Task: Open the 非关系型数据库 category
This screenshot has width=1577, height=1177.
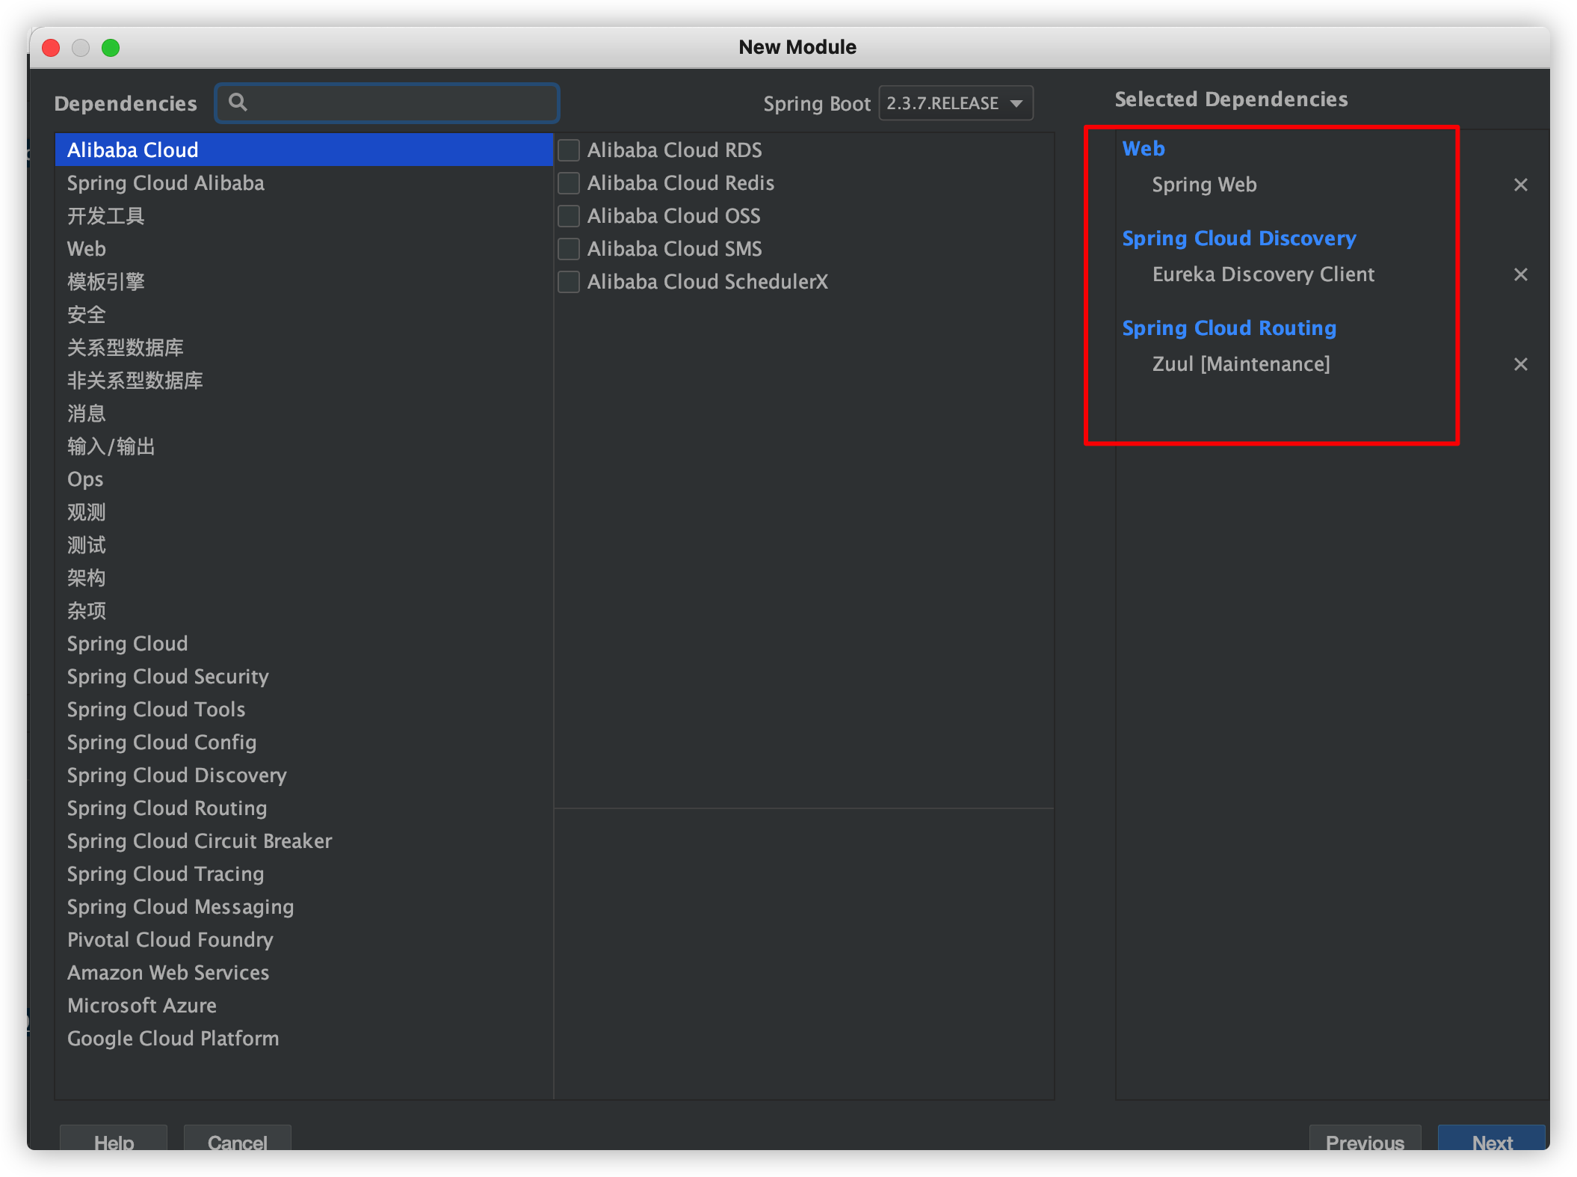Action: 303,381
